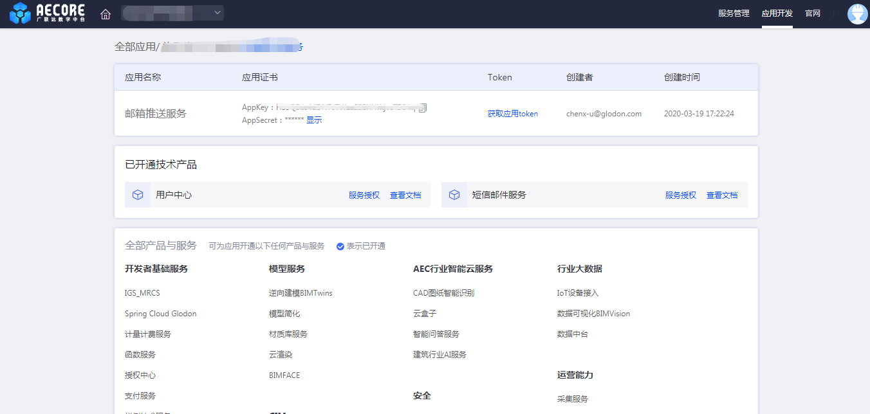Navigate to 全部应用 breadcrumb
Screen dimensions: 870x414
coord(135,47)
